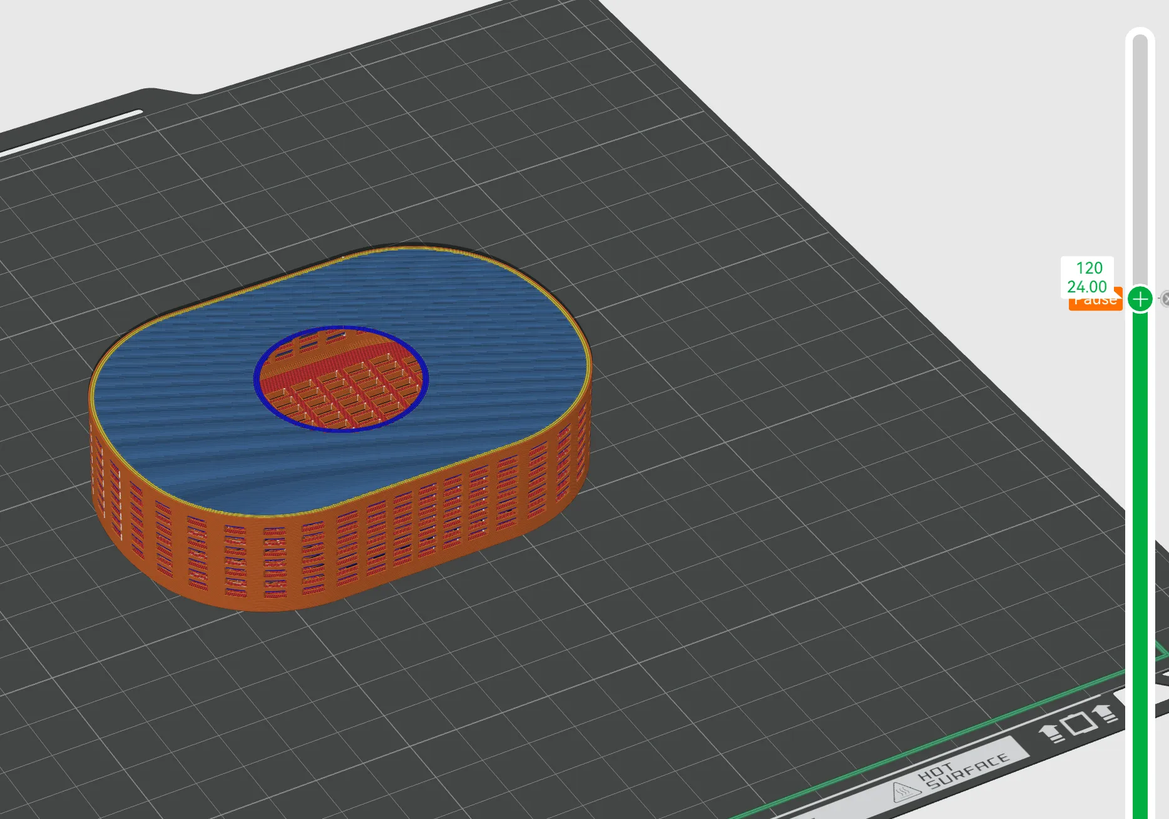The image size is (1169, 819).
Task: Remove the pause with the gray X icon
Action: (1165, 299)
